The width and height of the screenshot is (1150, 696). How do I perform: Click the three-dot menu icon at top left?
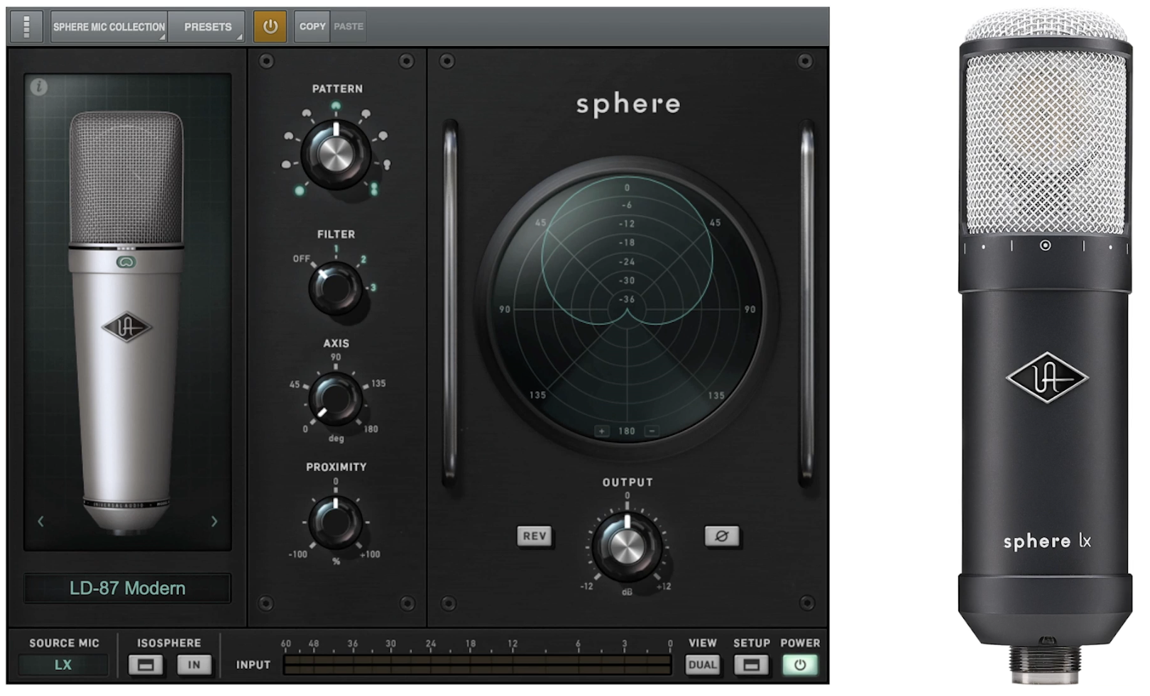pyautogui.click(x=26, y=27)
